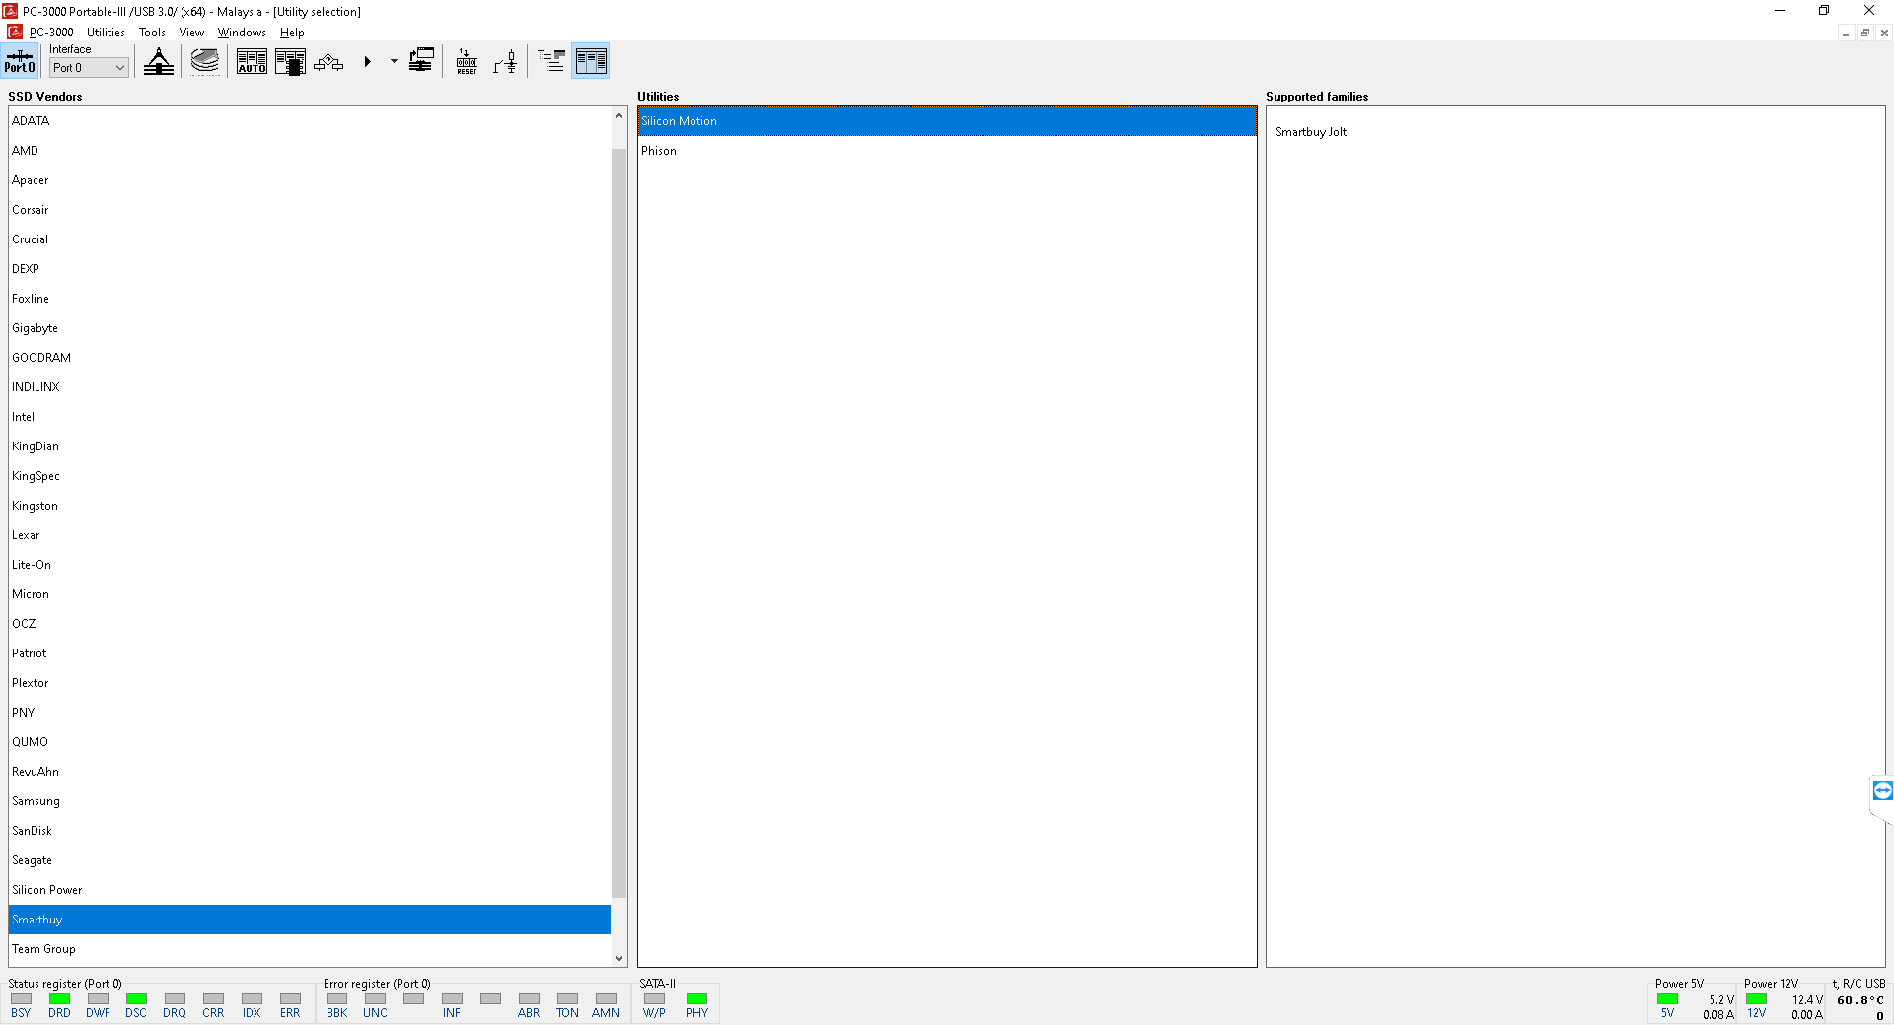Toggle the column layout view button

590,62
